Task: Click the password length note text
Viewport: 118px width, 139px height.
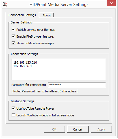Action: click(45, 91)
